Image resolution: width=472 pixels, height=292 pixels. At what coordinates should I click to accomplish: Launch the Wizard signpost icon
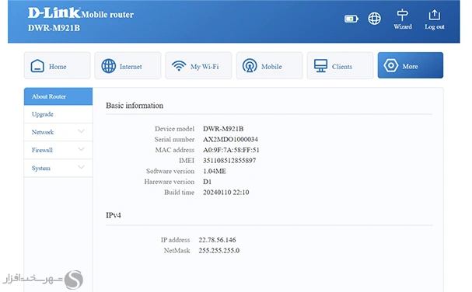403,15
